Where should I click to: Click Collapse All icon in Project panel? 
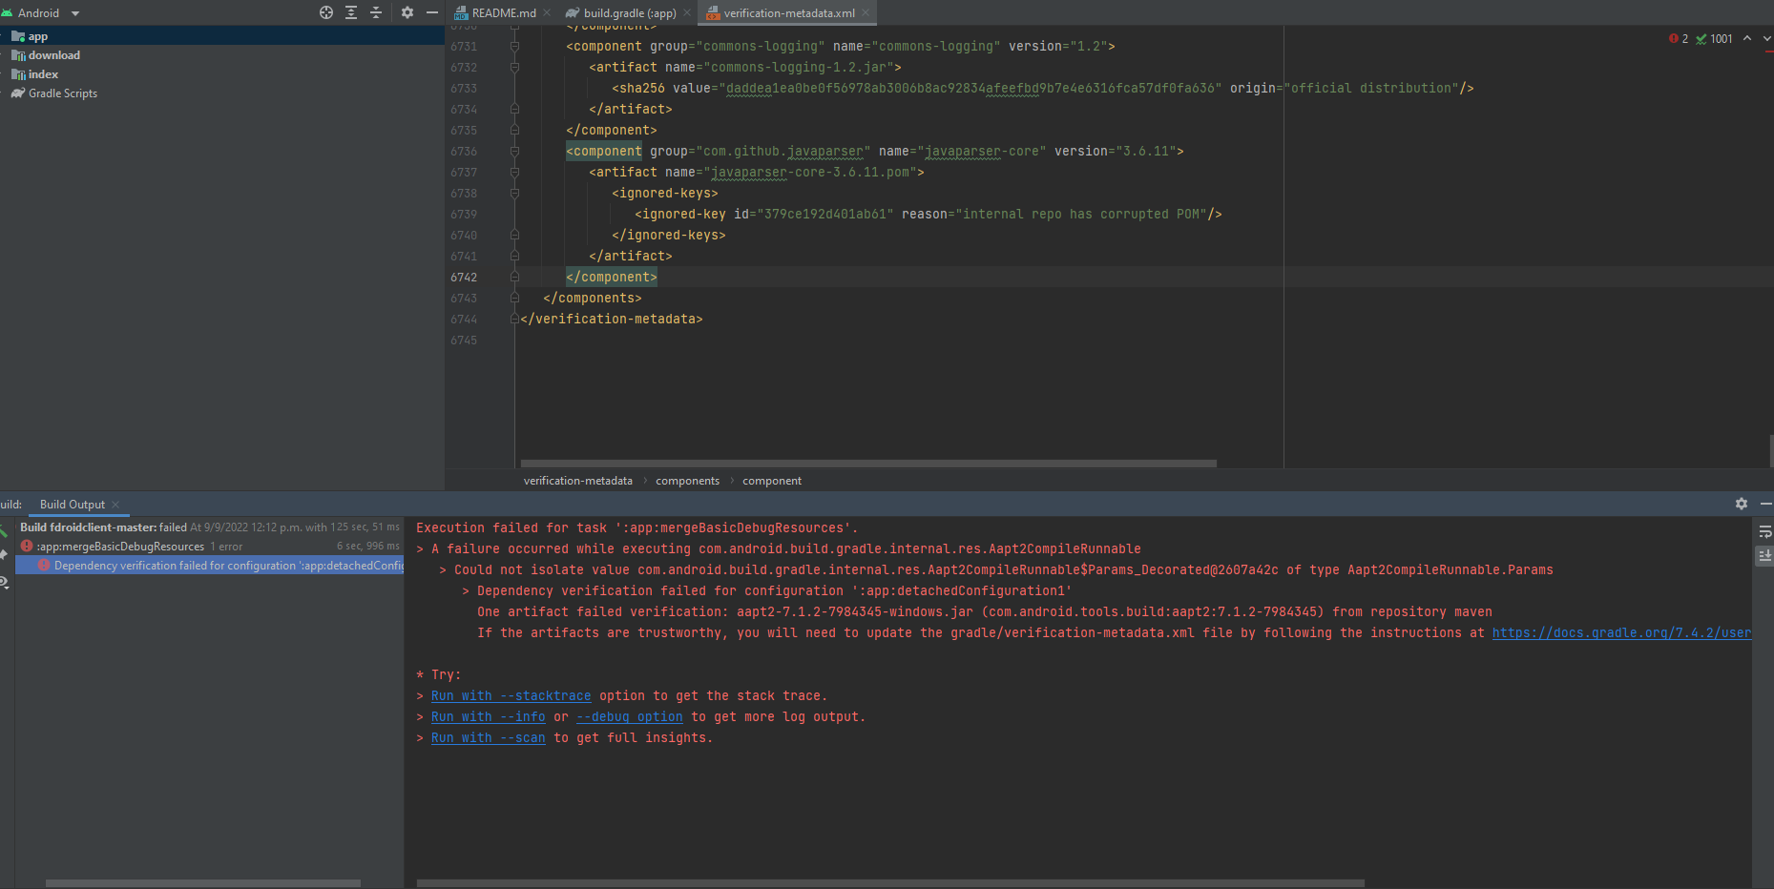pyautogui.click(x=376, y=12)
